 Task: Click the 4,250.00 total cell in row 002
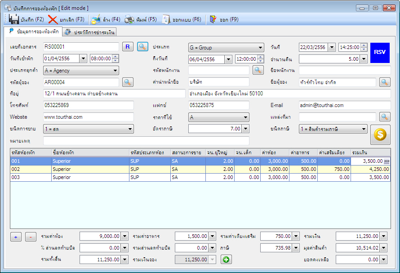pyautogui.click(x=371, y=169)
